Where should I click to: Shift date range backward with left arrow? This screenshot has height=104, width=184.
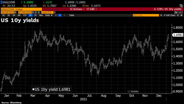point(36,12)
